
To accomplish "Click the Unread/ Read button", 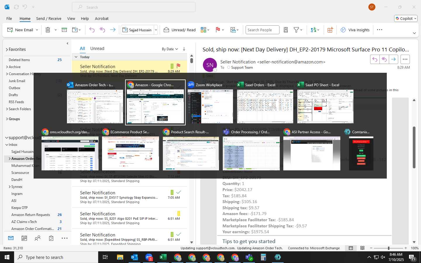I will tap(180, 30).
